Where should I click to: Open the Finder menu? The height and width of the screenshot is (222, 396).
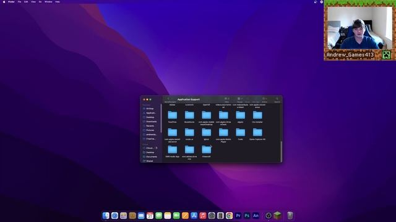pyautogui.click(x=11, y=2)
